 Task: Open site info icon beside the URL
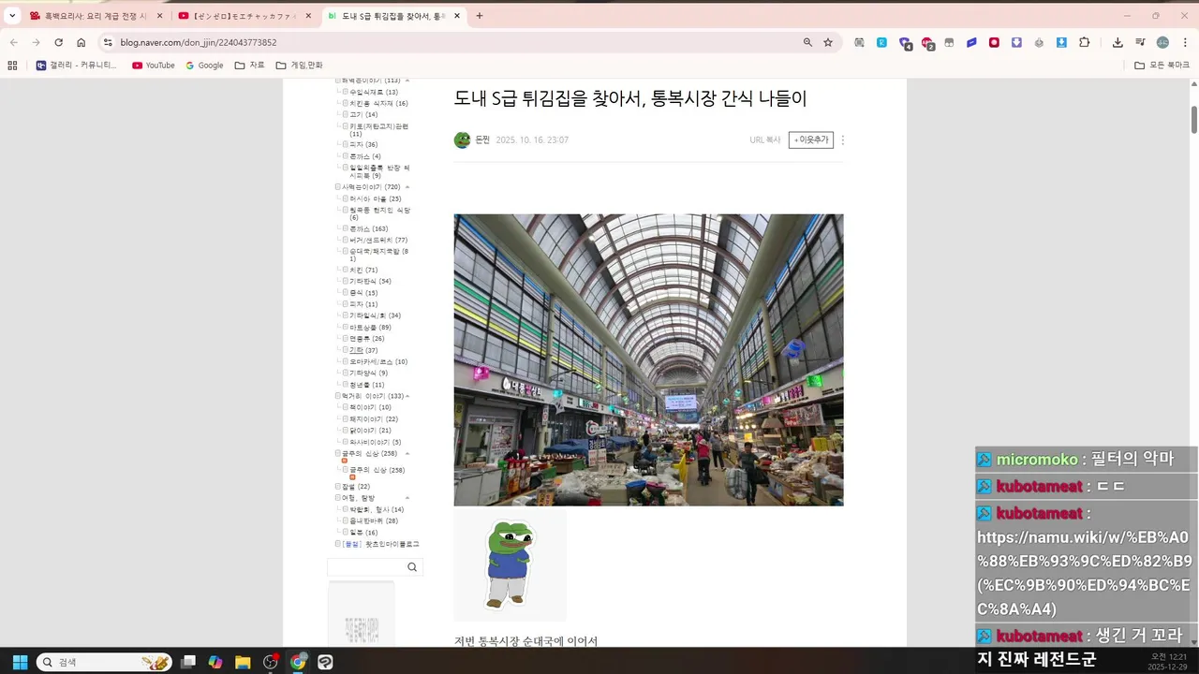(108, 42)
